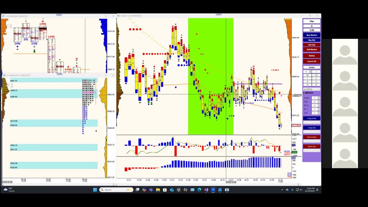Open File Explorer from the taskbar

coord(158,190)
